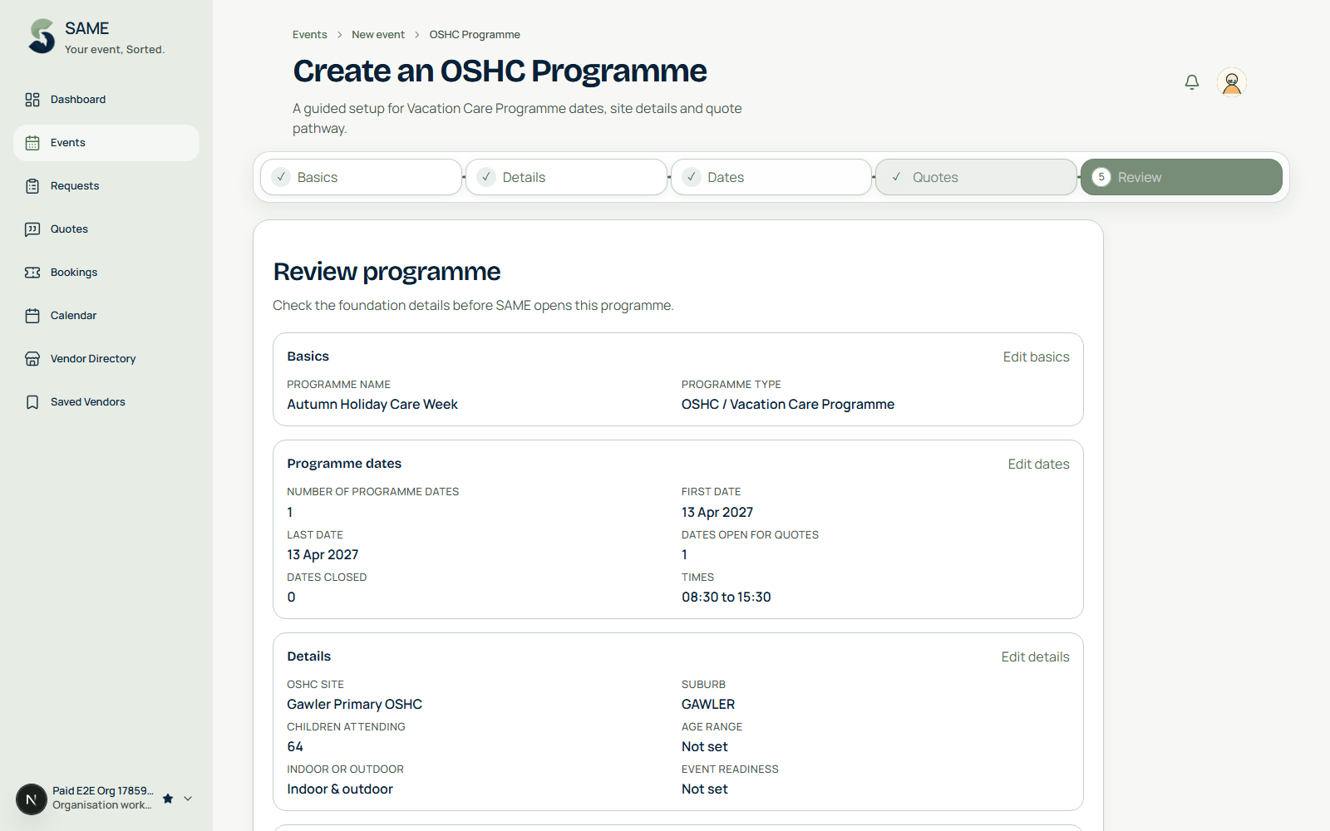
Task: Click Paid E2E Org workspace name
Action: pyautogui.click(x=103, y=791)
